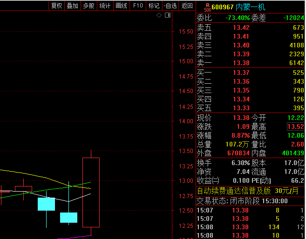
Task: Click 卖一 volume 6142
Action: tap(297, 63)
